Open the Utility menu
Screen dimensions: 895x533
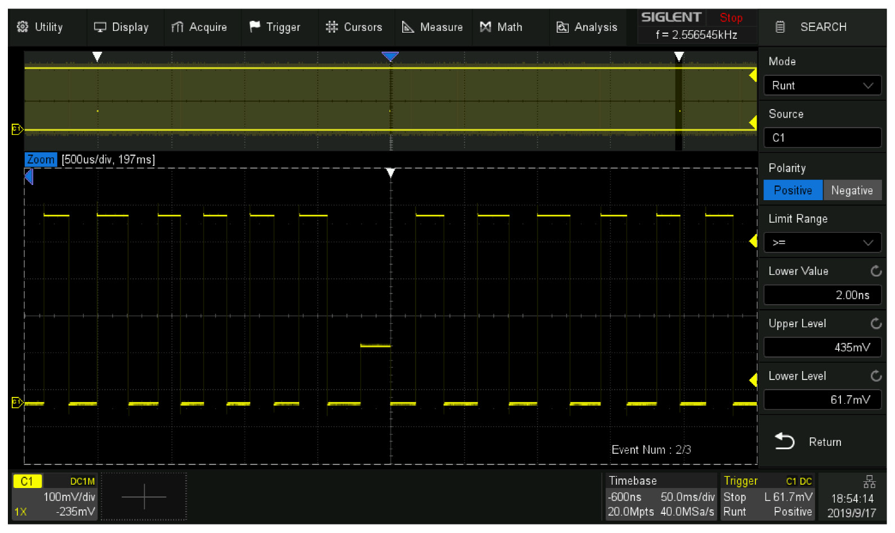point(40,27)
